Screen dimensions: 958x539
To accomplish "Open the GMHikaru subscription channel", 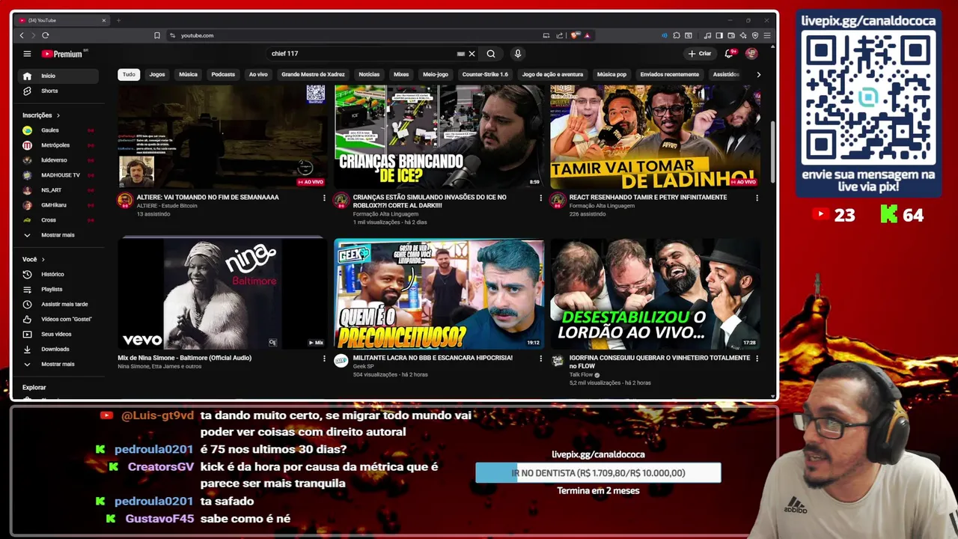I will point(58,205).
